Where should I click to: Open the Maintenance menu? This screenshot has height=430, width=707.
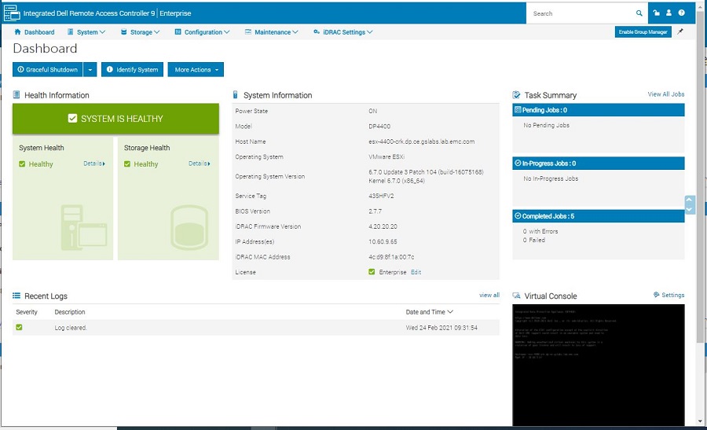point(271,32)
